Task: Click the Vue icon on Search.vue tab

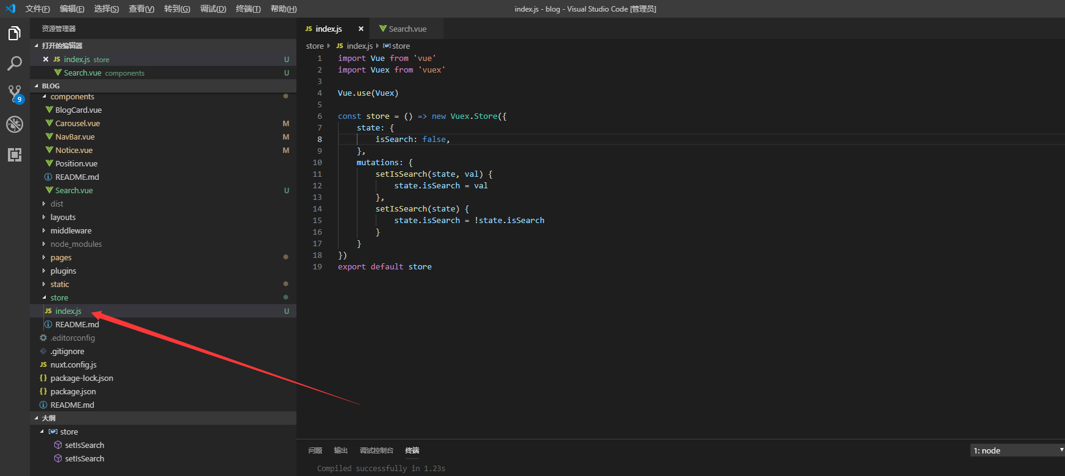Action: coord(383,29)
